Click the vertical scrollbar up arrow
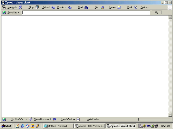 coord(170,17)
